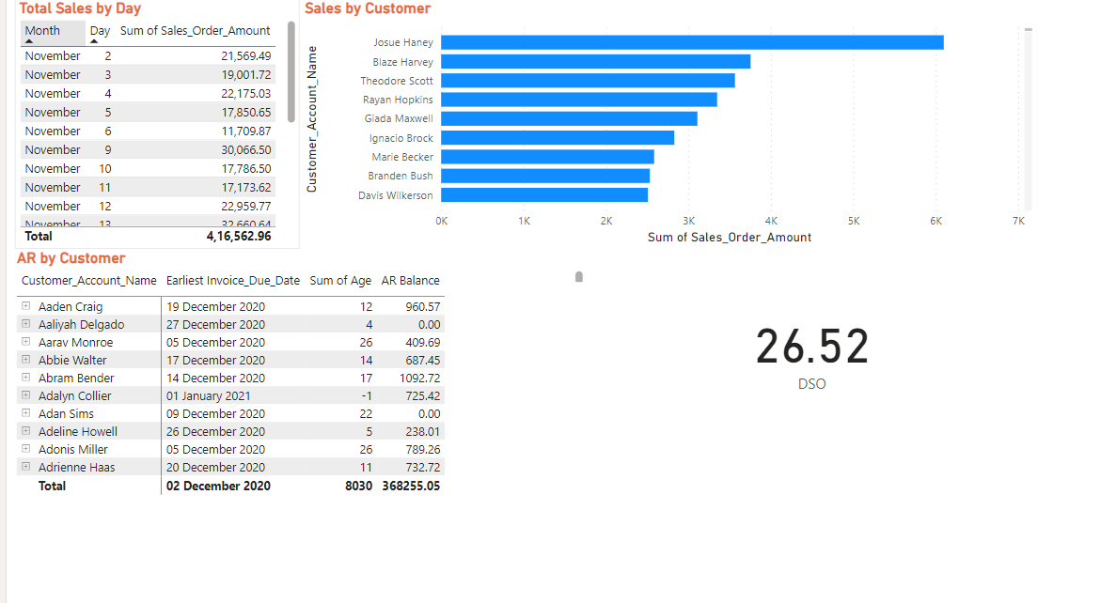Click the plus icon next to Abram Bender
The height and width of the screenshot is (603, 1100).
point(25,378)
